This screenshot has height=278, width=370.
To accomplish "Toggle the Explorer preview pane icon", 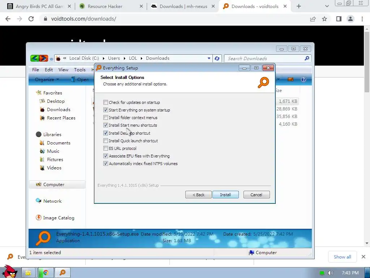I will click(x=291, y=79).
